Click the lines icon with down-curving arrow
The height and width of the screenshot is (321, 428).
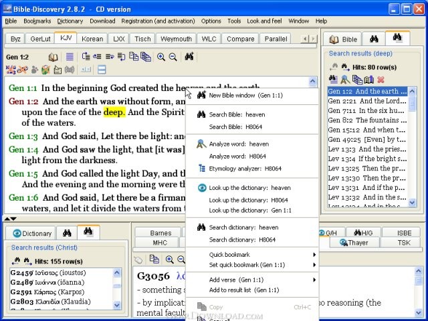pyautogui.click(x=121, y=56)
